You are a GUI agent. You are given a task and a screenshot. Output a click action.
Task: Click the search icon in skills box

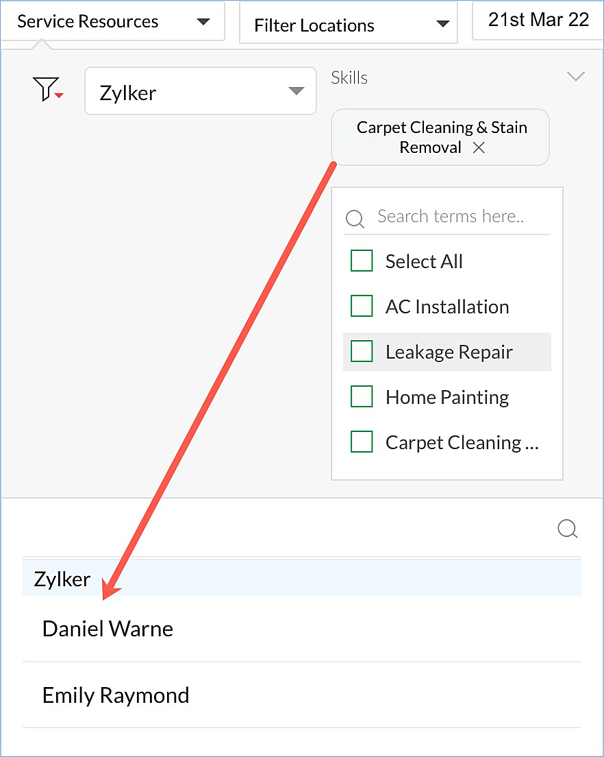click(x=355, y=219)
